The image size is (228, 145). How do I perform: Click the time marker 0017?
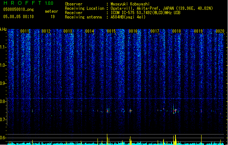(155, 31)
